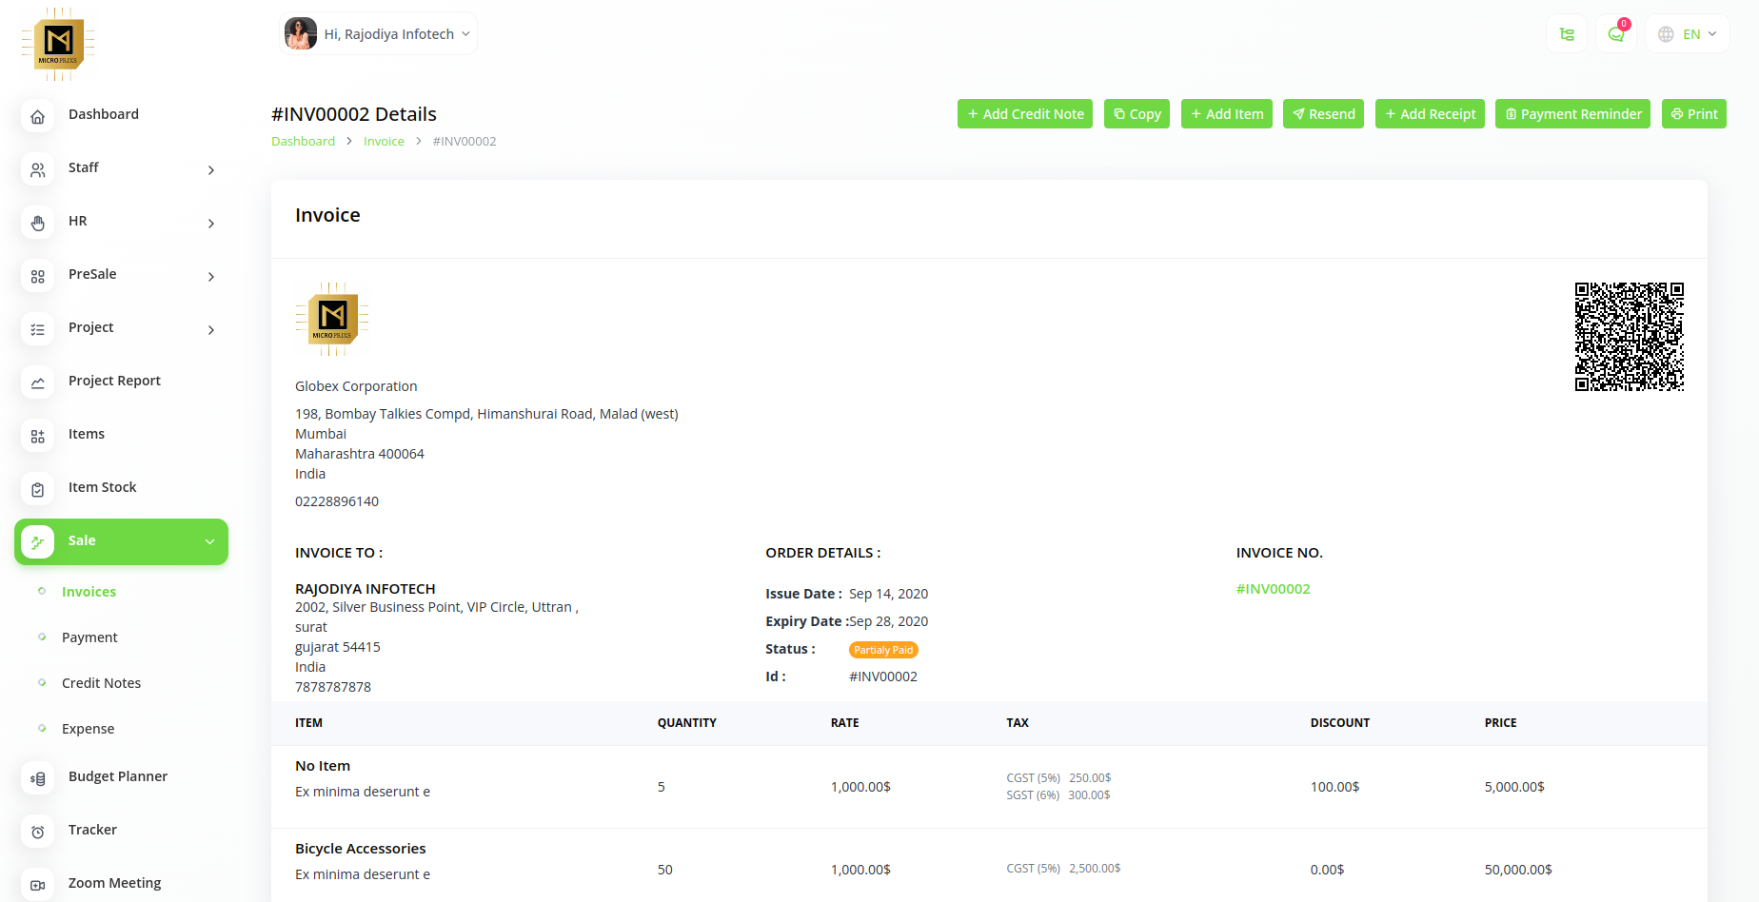The width and height of the screenshot is (1759, 902).
Task: Click the Zoom Meeting camera icon
Action: coord(38,885)
